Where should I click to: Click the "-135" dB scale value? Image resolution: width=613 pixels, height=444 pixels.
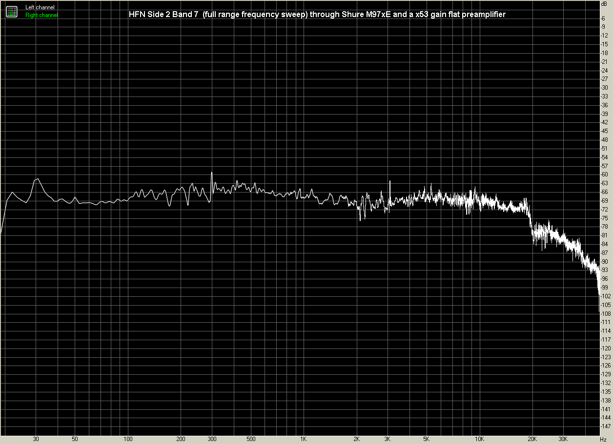coord(605,392)
